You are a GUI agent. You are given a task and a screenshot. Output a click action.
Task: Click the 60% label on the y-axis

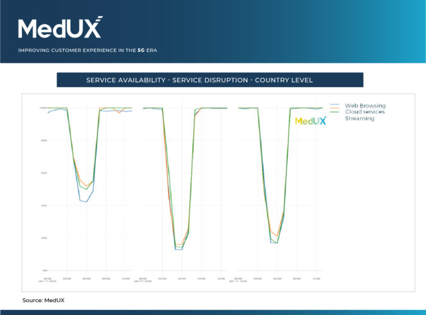pyautogui.click(x=44, y=173)
